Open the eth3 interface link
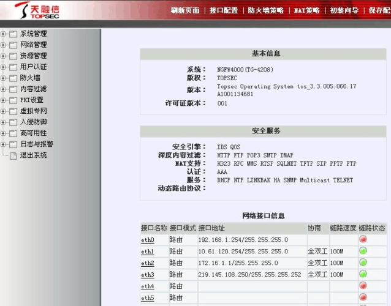This screenshot has height=306, width=391. click(x=148, y=275)
